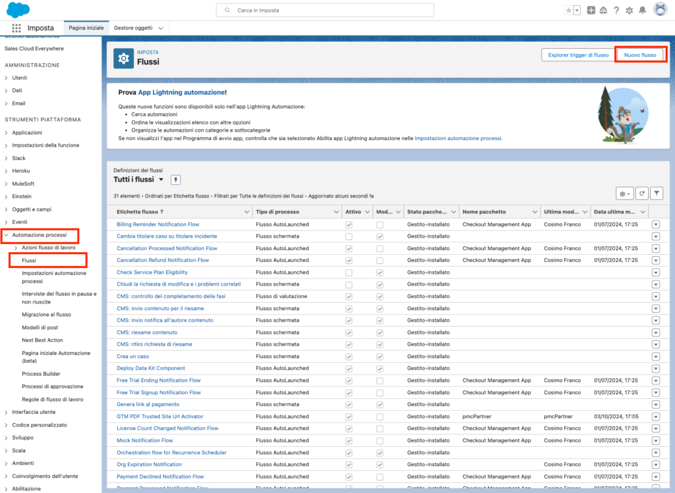
Task: Select Process Builder in the sidebar
Action: (41, 373)
